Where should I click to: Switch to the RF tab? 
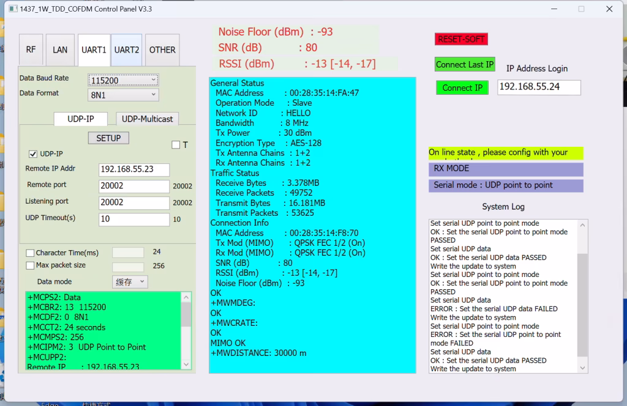(31, 50)
